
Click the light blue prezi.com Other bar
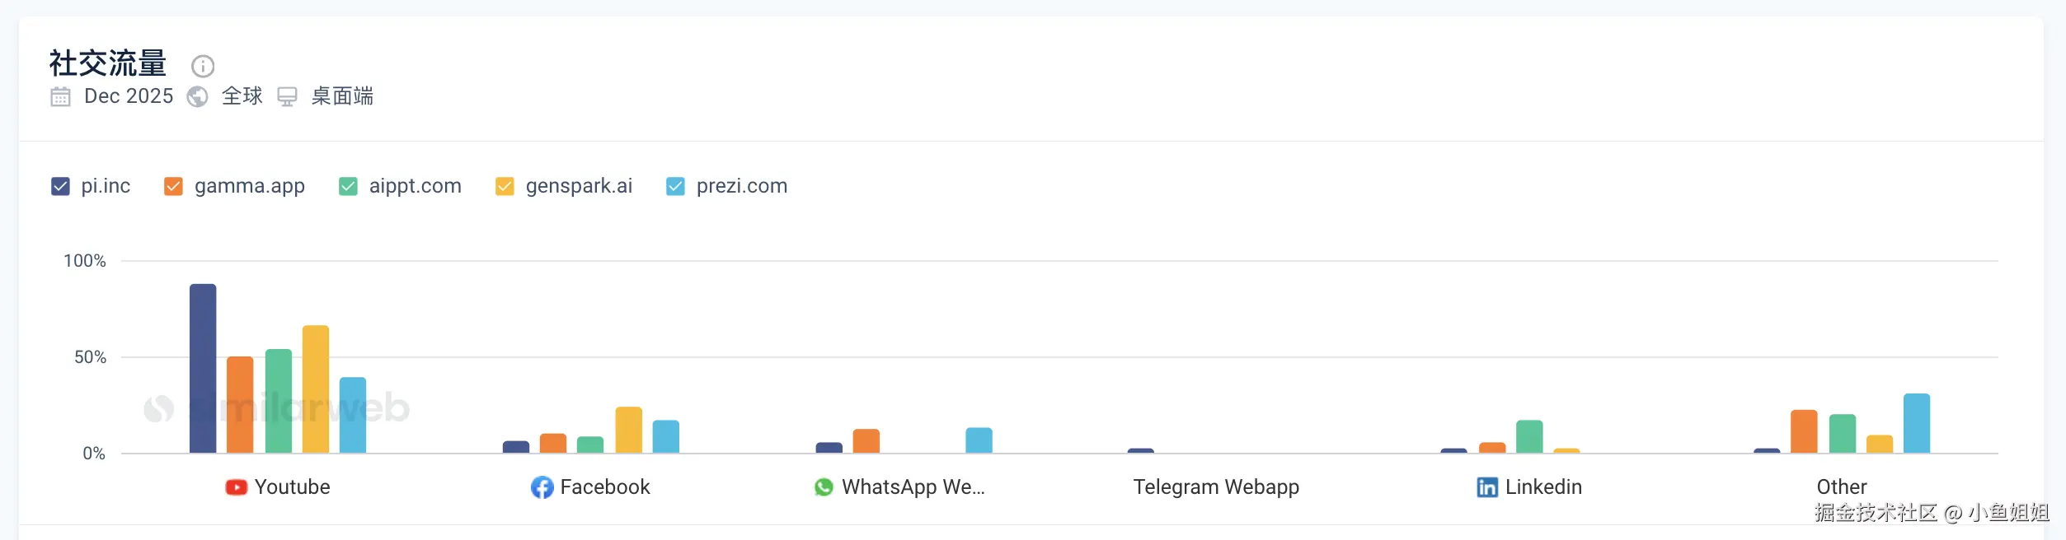tap(1917, 423)
